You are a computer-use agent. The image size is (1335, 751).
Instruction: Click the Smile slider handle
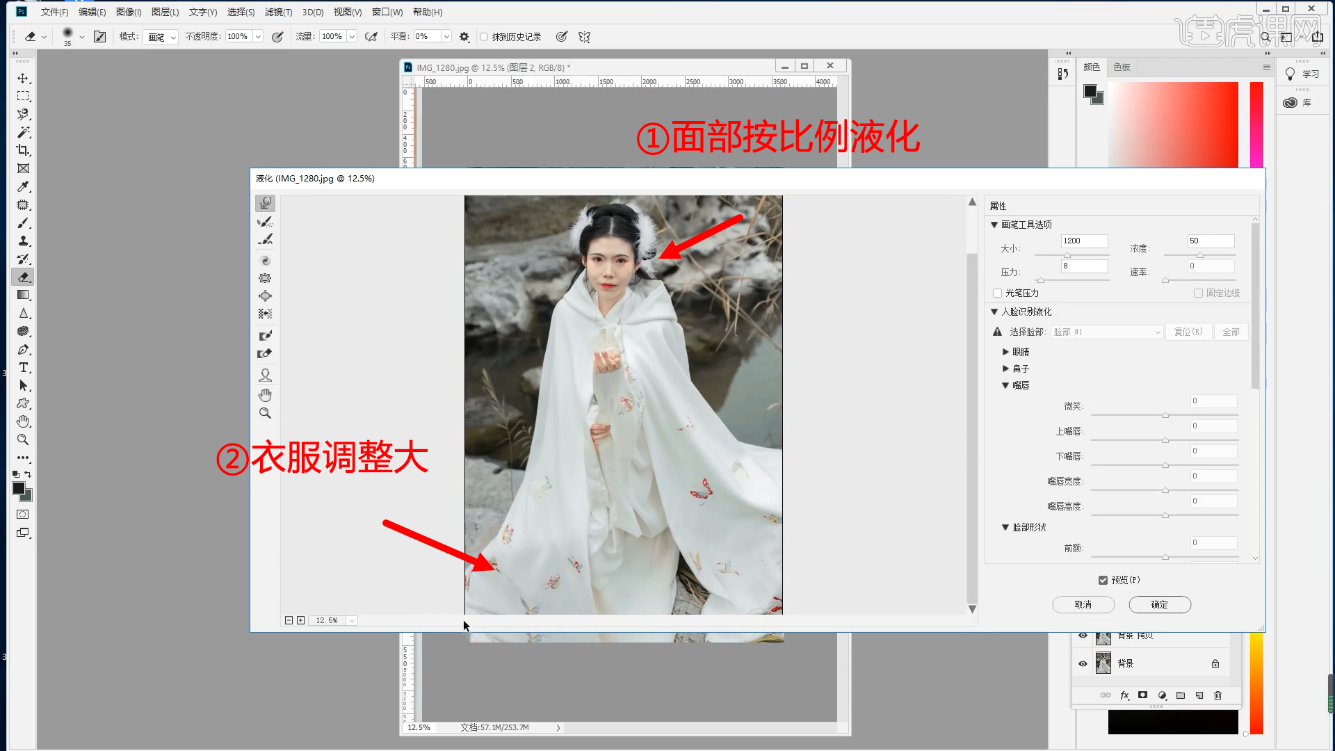pyautogui.click(x=1165, y=415)
